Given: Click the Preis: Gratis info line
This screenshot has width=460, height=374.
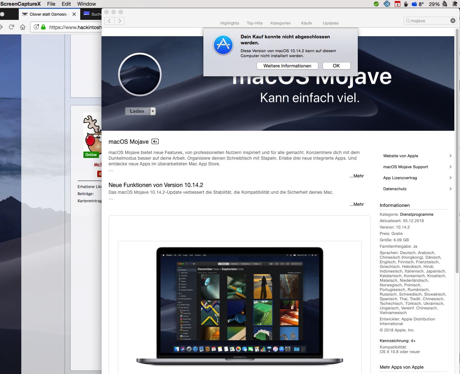Looking at the screenshot, I should pos(391,233).
